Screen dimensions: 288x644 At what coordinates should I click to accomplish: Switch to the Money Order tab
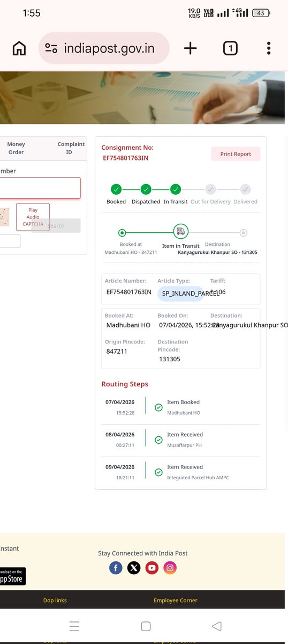16,148
